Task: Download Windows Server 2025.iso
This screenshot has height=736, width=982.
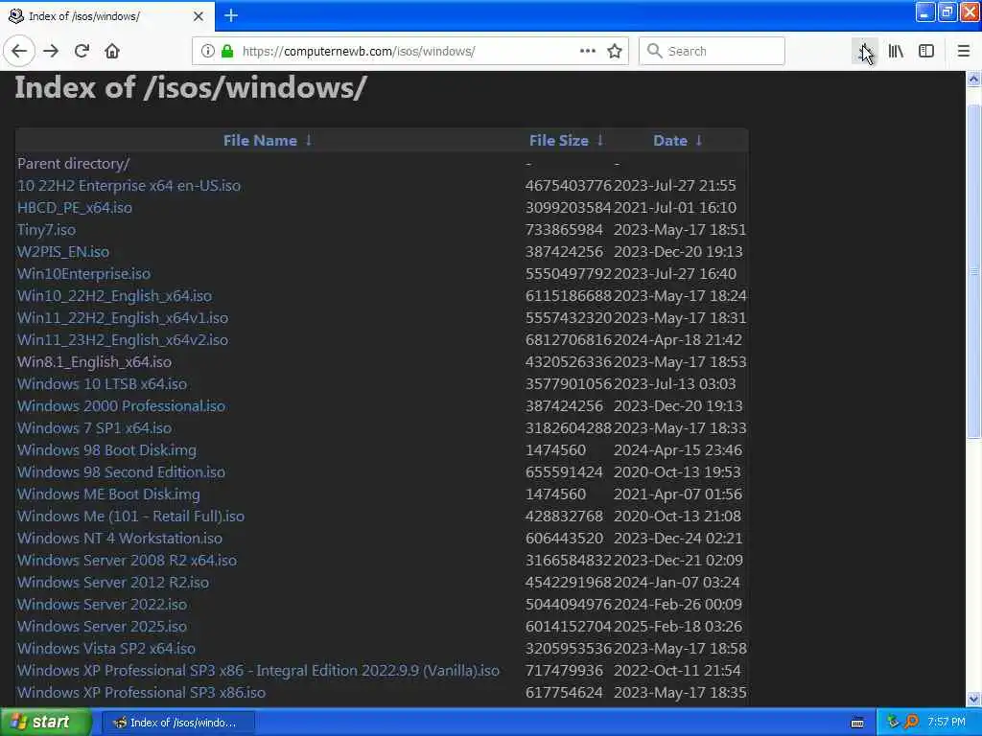Action: pos(102,626)
